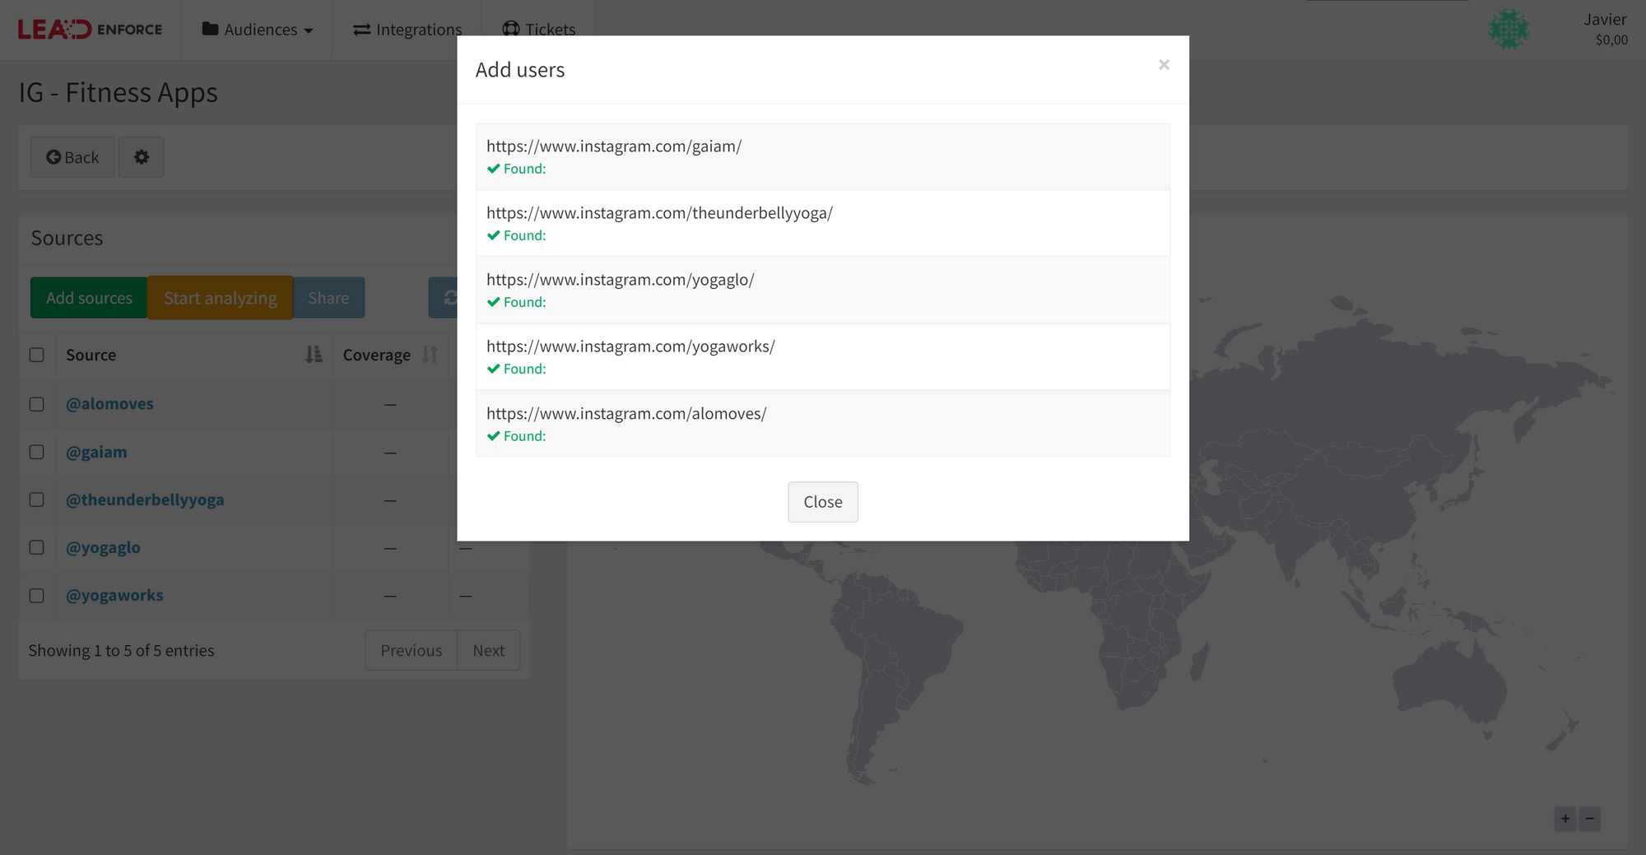Click the Close button in dialog
Image resolution: width=1646 pixels, height=855 pixels.
823,502
